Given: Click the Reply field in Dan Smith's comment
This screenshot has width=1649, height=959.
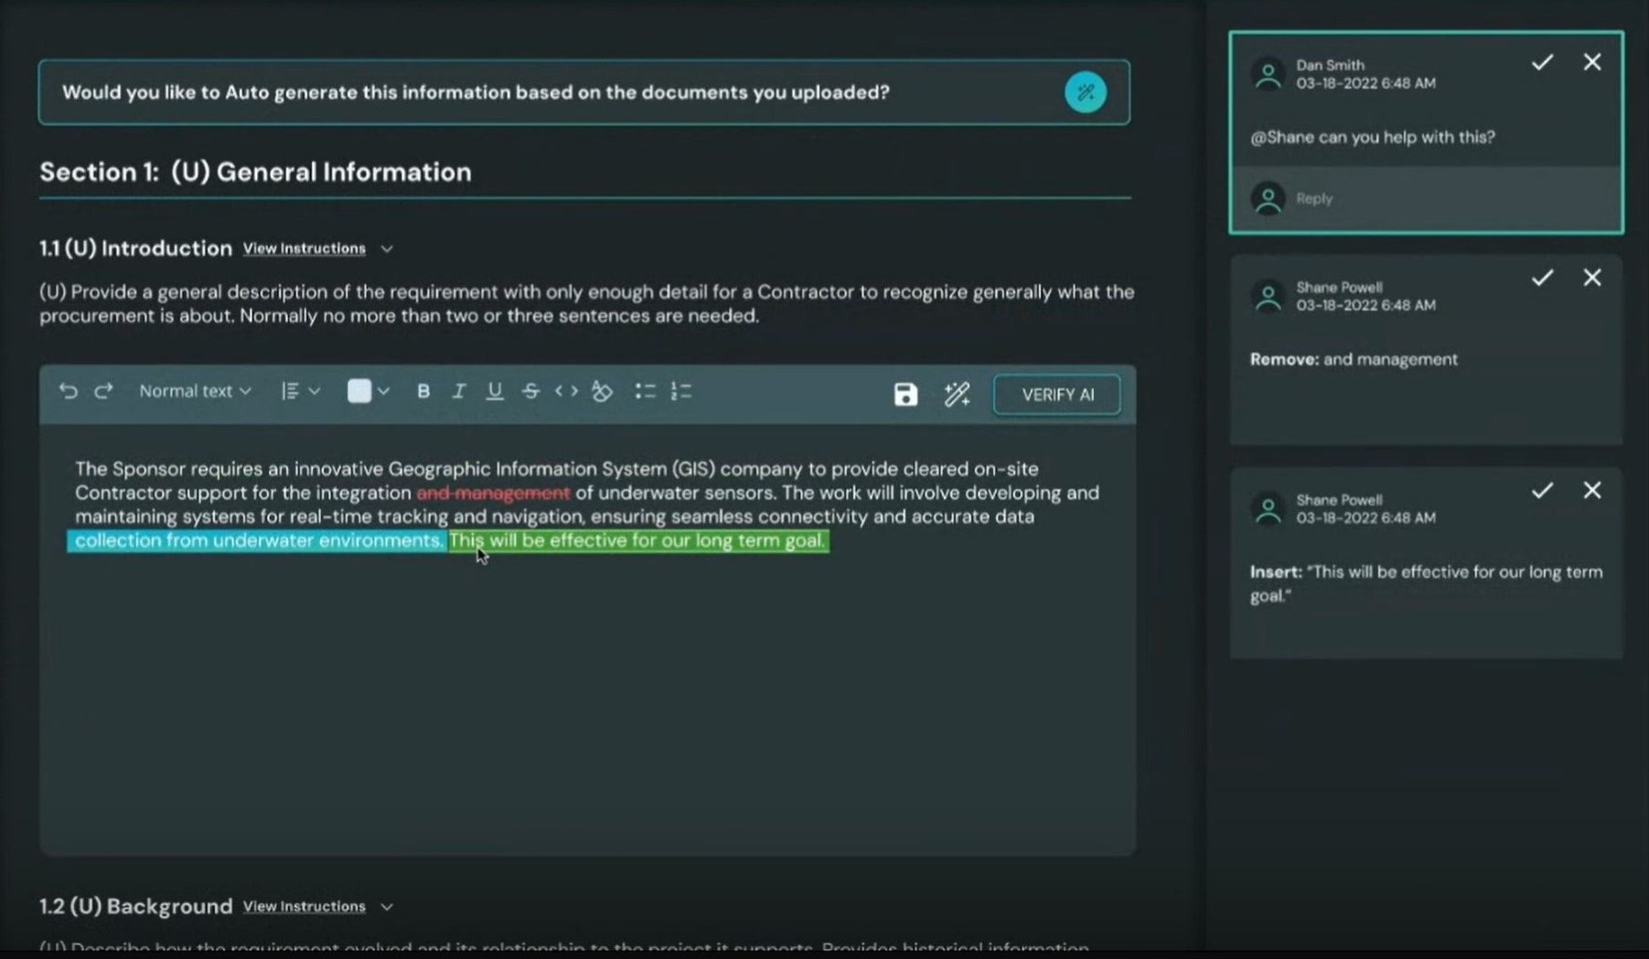Looking at the screenshot, I should pyautogui.click(x=1427, y=198).
